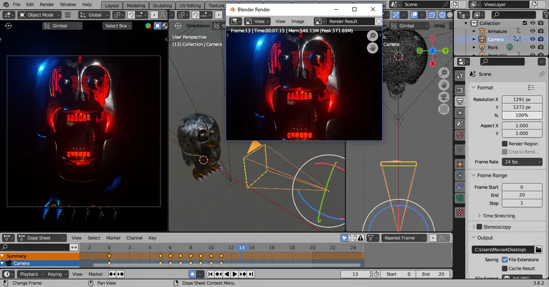This screenshot has width=549, height=287.
Task: Toggle orthographic grid view icon in viewport
Action: (443, 109)
